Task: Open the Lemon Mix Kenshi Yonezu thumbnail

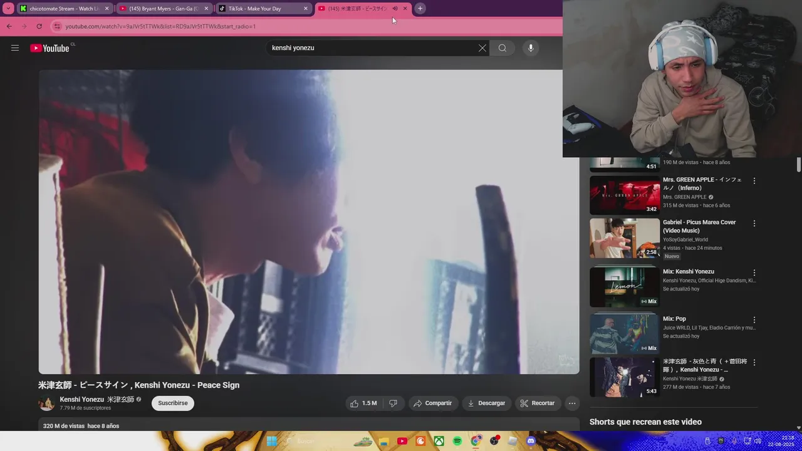Action: (x=625, y=287)
